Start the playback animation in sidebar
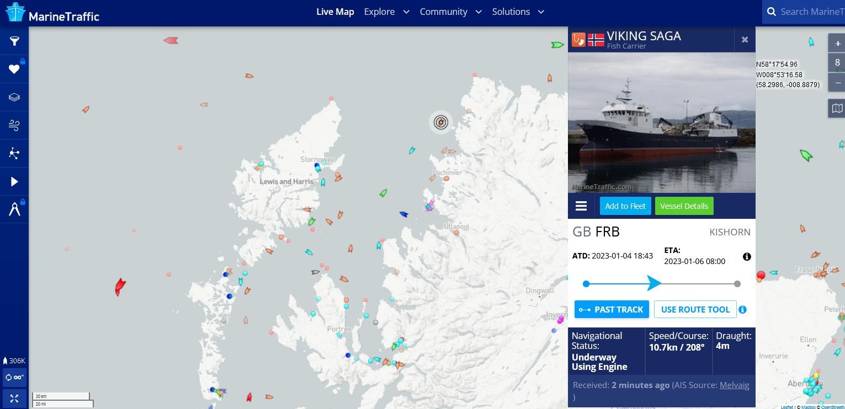This screenshot has height=409, width=845. pyautogui.click(x=14, y=182)
